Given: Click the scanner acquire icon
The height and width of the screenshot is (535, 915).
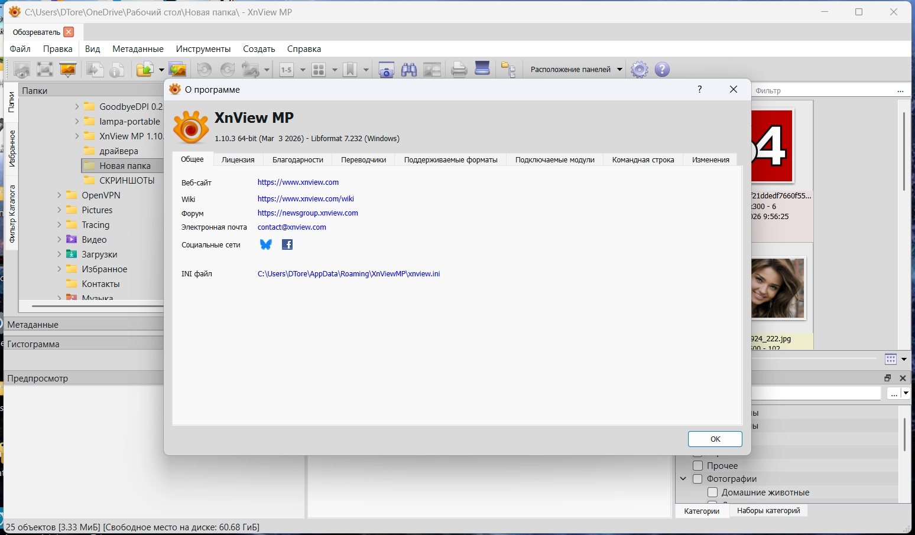Looking at the screenshot, I should point(482,68).
